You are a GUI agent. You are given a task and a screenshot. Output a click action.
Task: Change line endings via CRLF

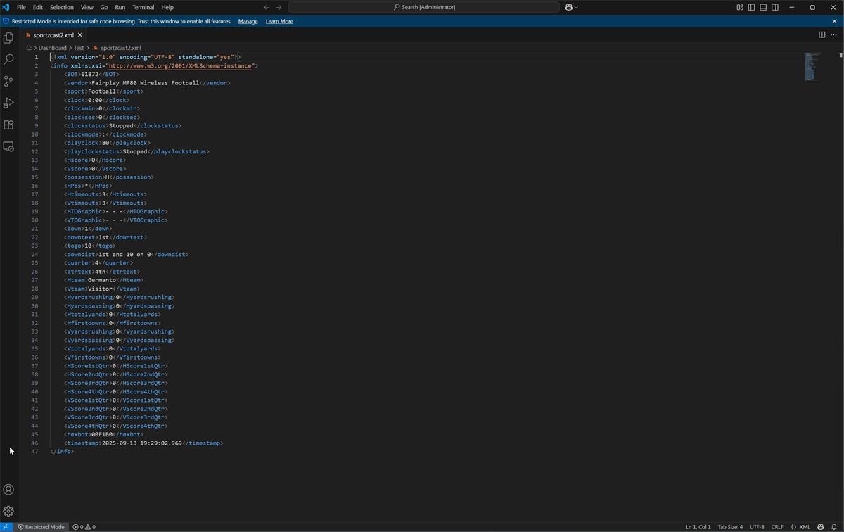(x=777, y=526)
